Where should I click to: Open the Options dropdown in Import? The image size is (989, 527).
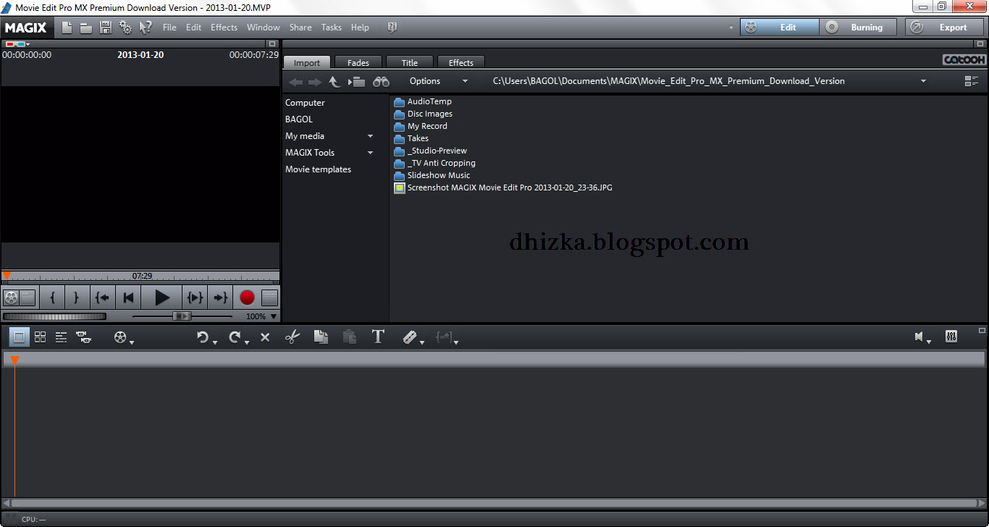click(439, 81)
